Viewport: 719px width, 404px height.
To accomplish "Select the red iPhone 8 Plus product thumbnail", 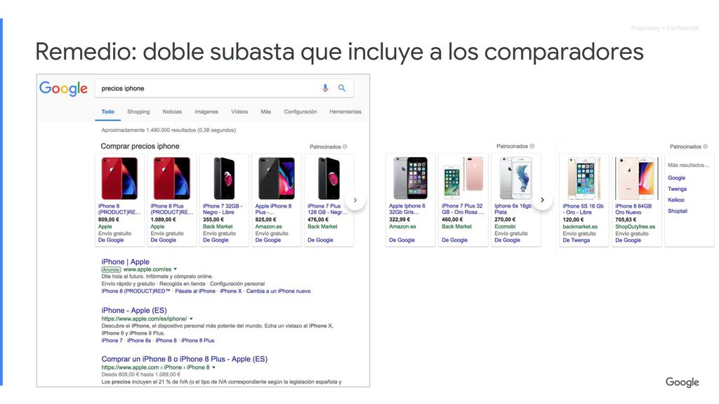I will point(172,178).
